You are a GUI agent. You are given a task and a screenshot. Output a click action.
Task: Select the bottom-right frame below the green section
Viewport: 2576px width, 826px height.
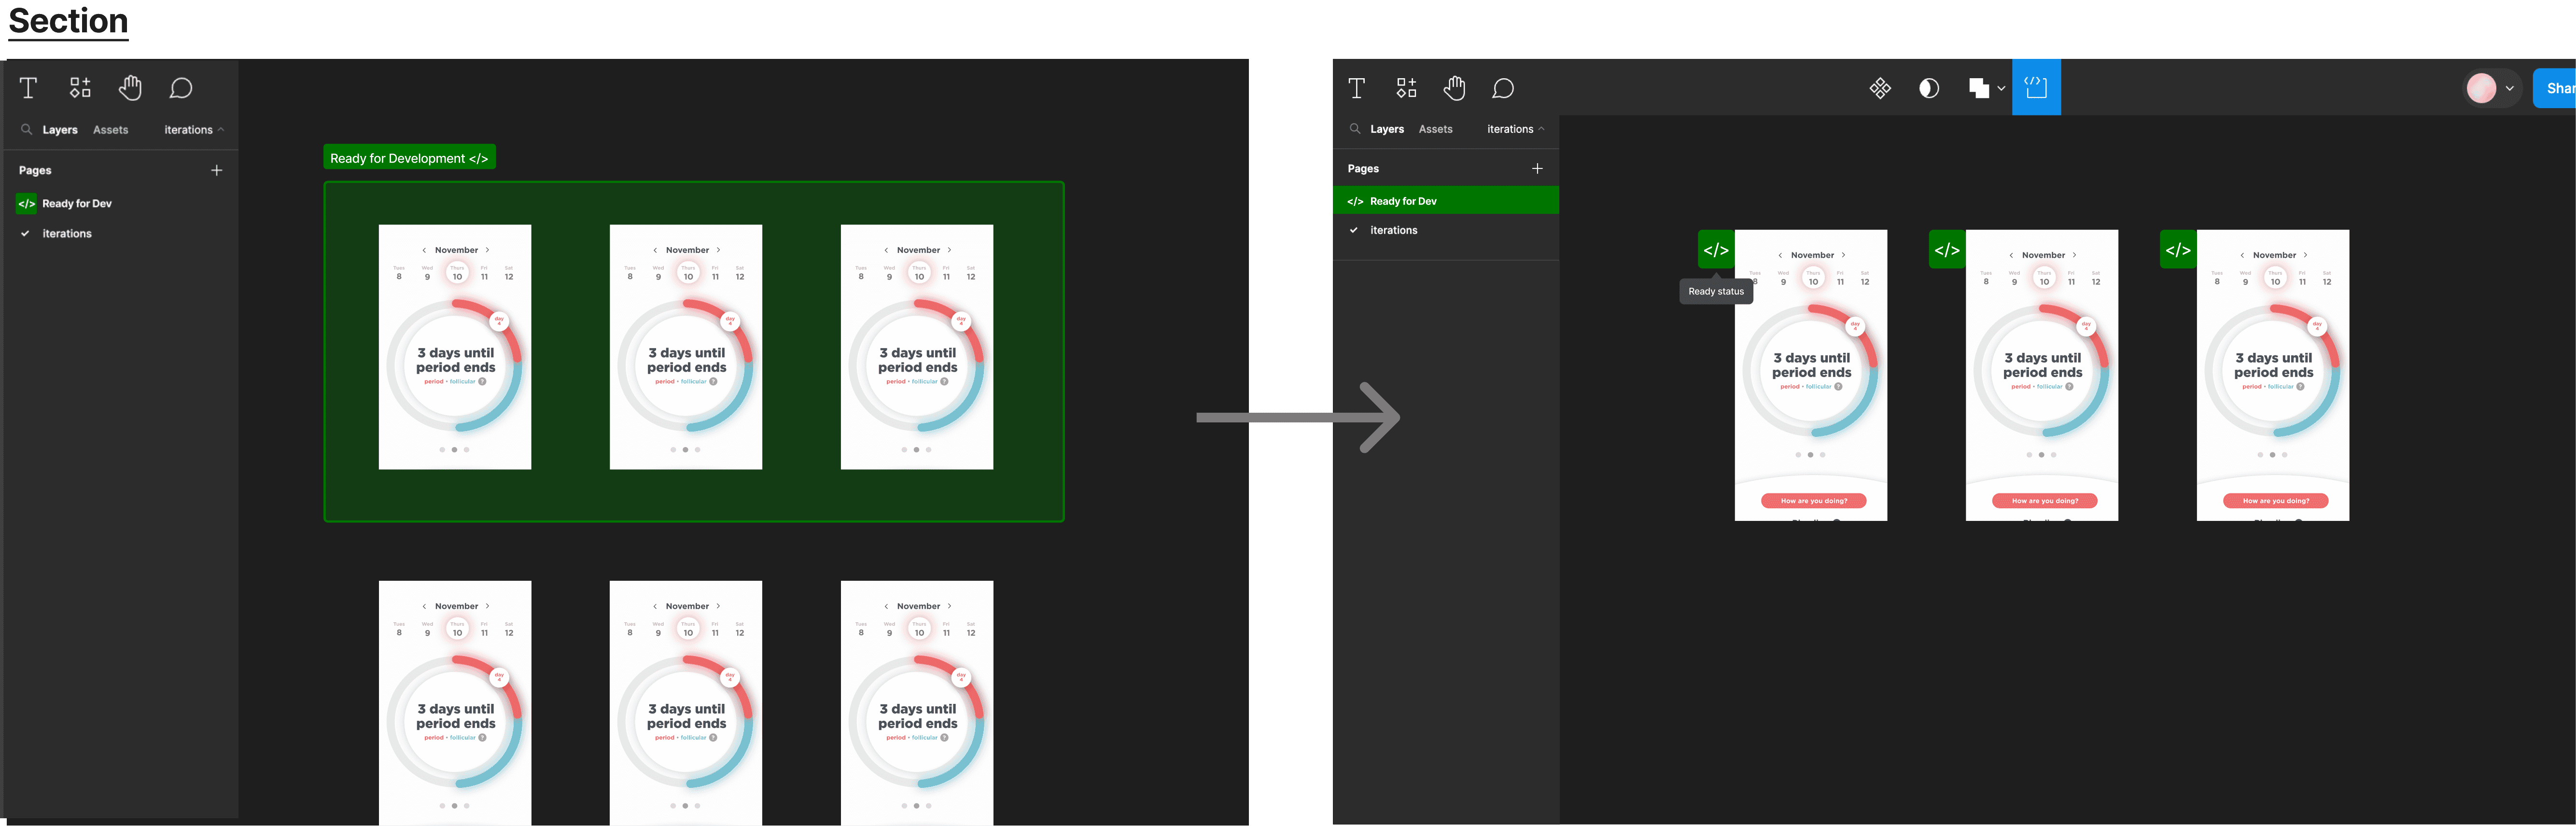(917, 703)
